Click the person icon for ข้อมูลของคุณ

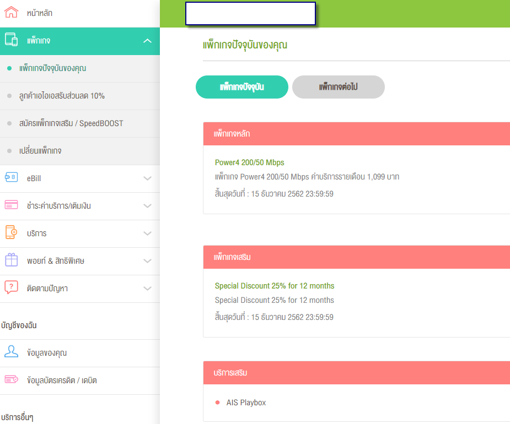coord(11,351)
